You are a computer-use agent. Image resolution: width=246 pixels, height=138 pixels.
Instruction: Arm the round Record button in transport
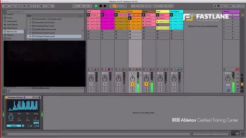click(x=105, y=6)
